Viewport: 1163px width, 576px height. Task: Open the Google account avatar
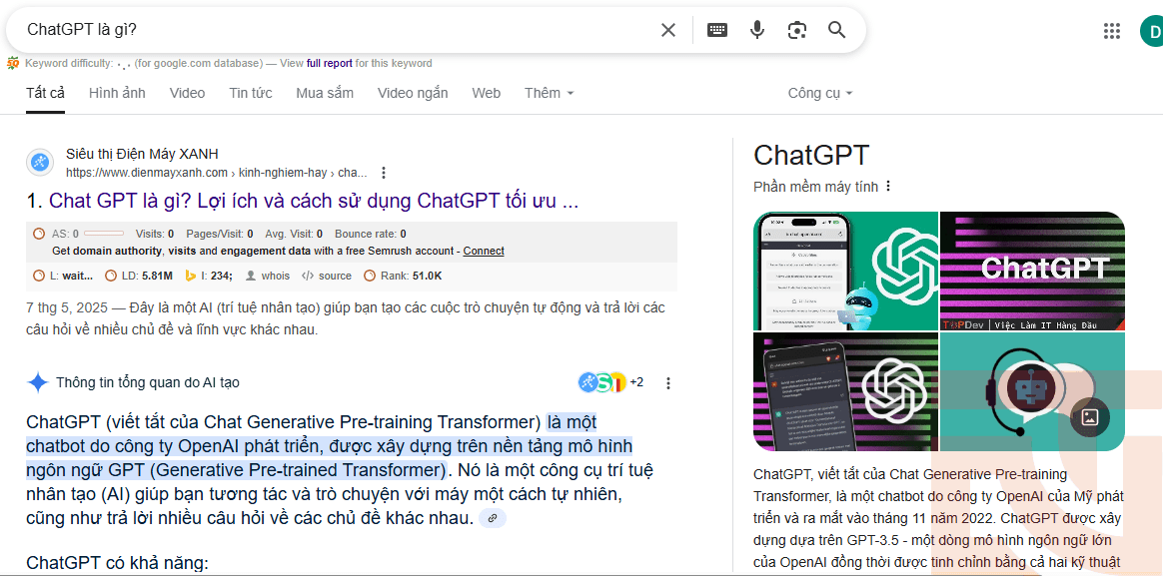[x=1152, y=30]
